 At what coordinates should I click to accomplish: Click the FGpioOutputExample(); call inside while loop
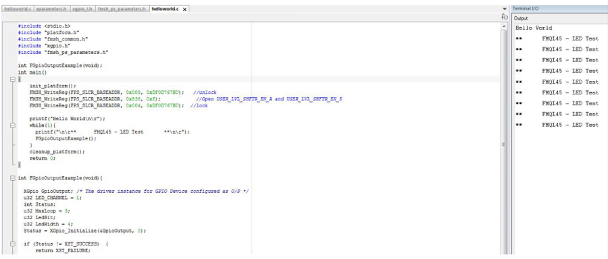pyautogui.click(x=66, y=138)
